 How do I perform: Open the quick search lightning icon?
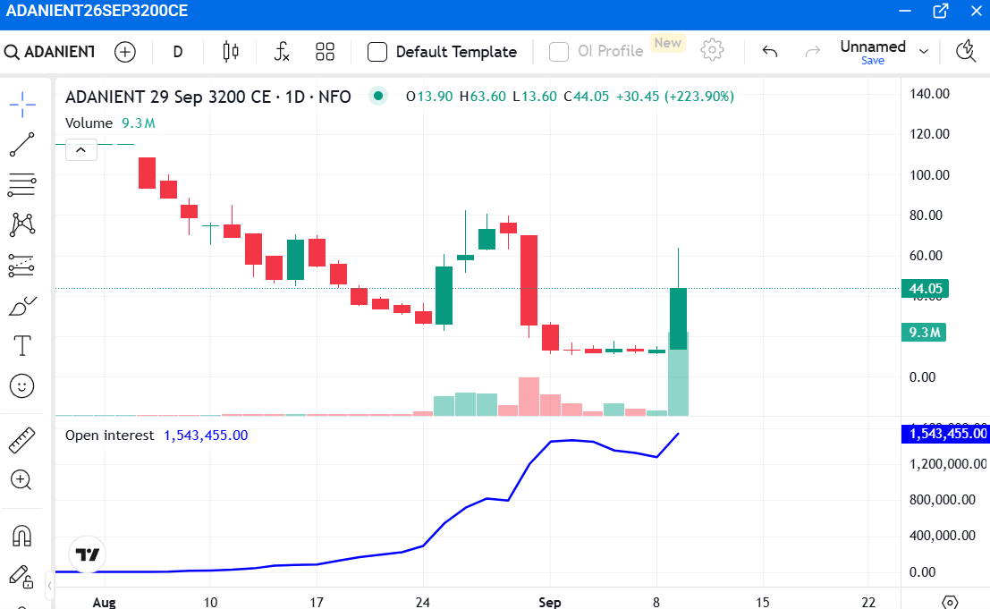966,51
